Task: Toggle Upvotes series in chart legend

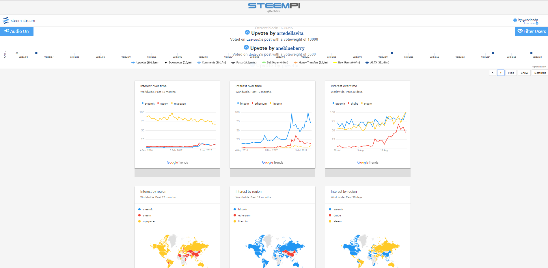Action: click(x=145, y=63)
